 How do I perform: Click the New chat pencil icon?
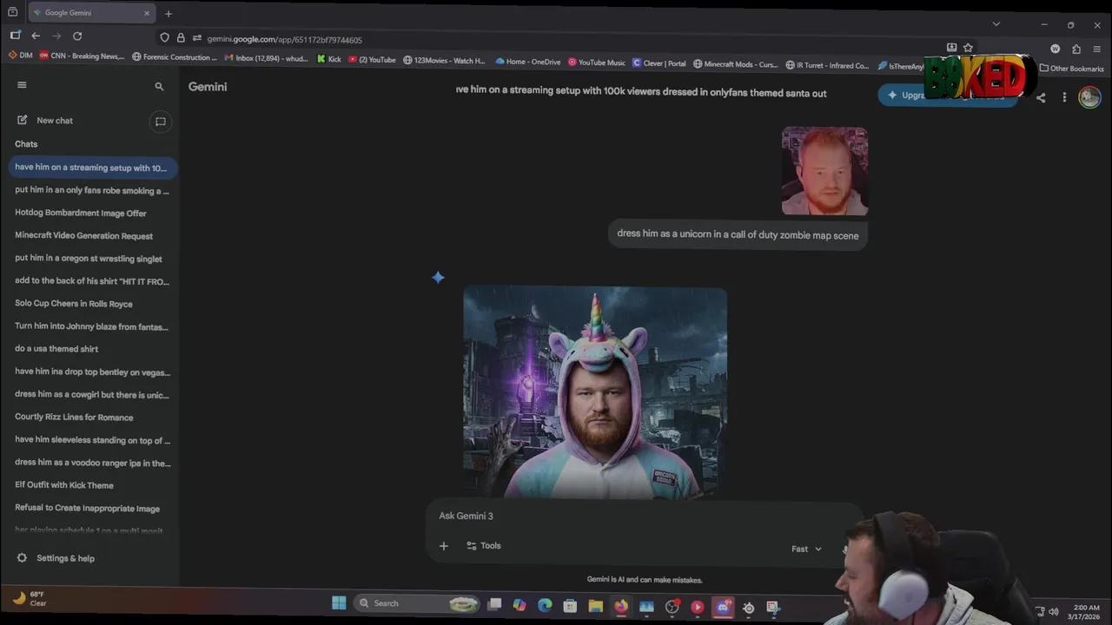click(22, 121)
